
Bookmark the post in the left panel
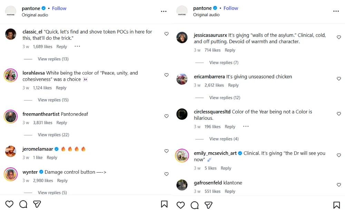164,204
